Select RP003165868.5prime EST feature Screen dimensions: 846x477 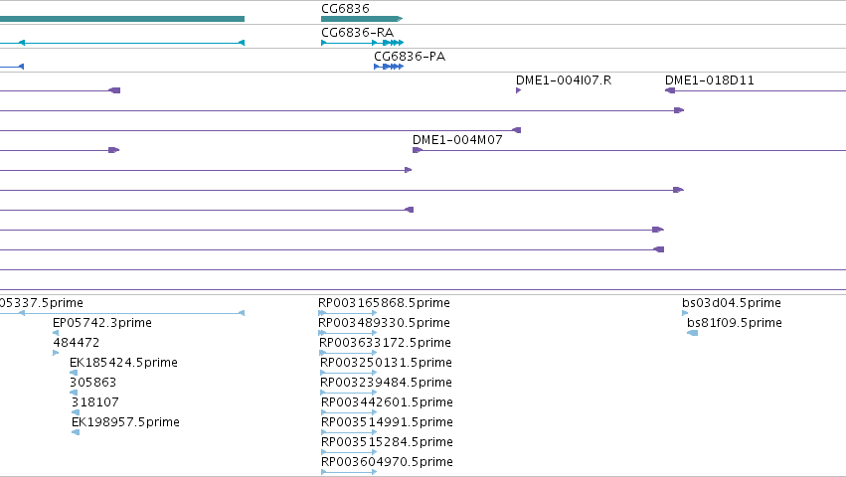click(x=348, y=313)
